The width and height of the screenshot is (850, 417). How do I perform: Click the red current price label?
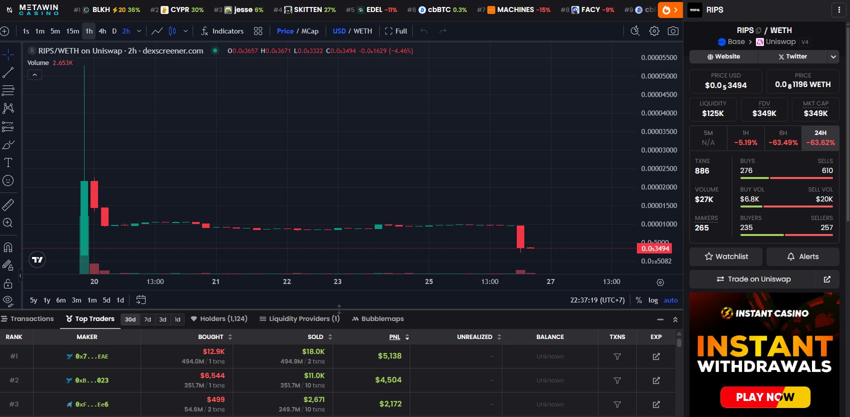tap(655, 248)
